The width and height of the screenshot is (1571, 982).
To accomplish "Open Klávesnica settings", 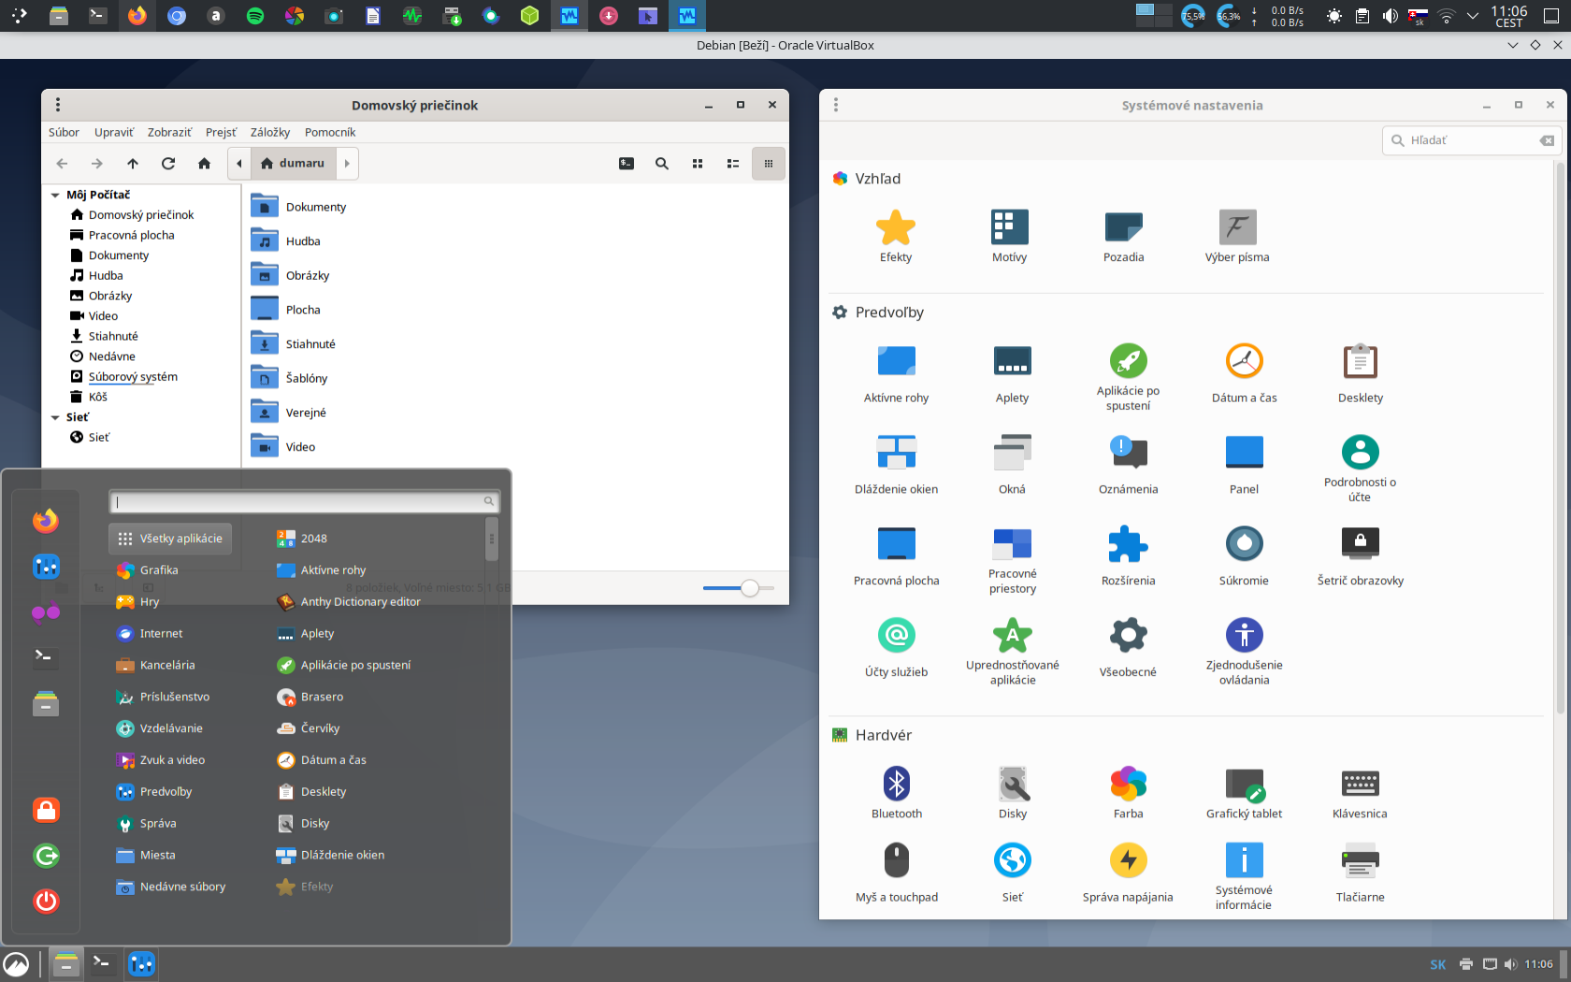I will tap(1360, 793).
